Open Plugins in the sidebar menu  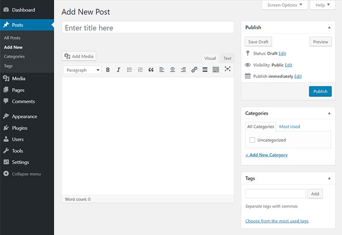[20, 128]
